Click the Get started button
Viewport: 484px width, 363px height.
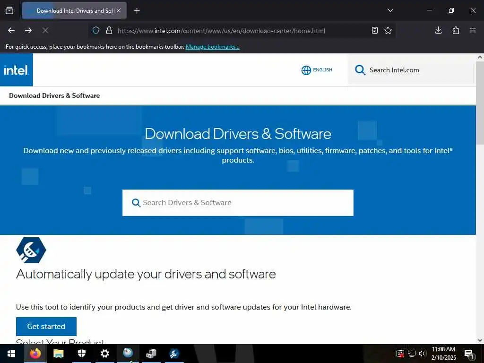tap(46, 326)
